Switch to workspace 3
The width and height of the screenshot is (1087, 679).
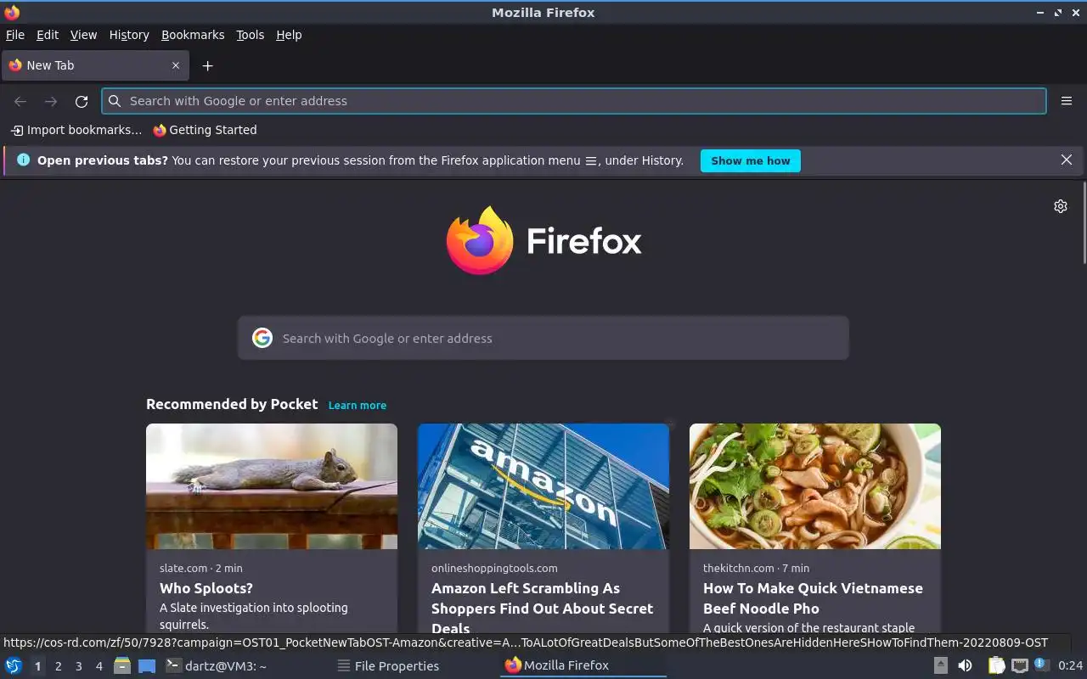[x=79, y=666]
